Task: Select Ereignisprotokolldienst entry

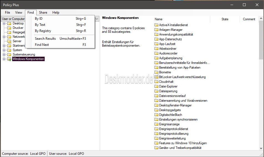Action: point(174,129)
